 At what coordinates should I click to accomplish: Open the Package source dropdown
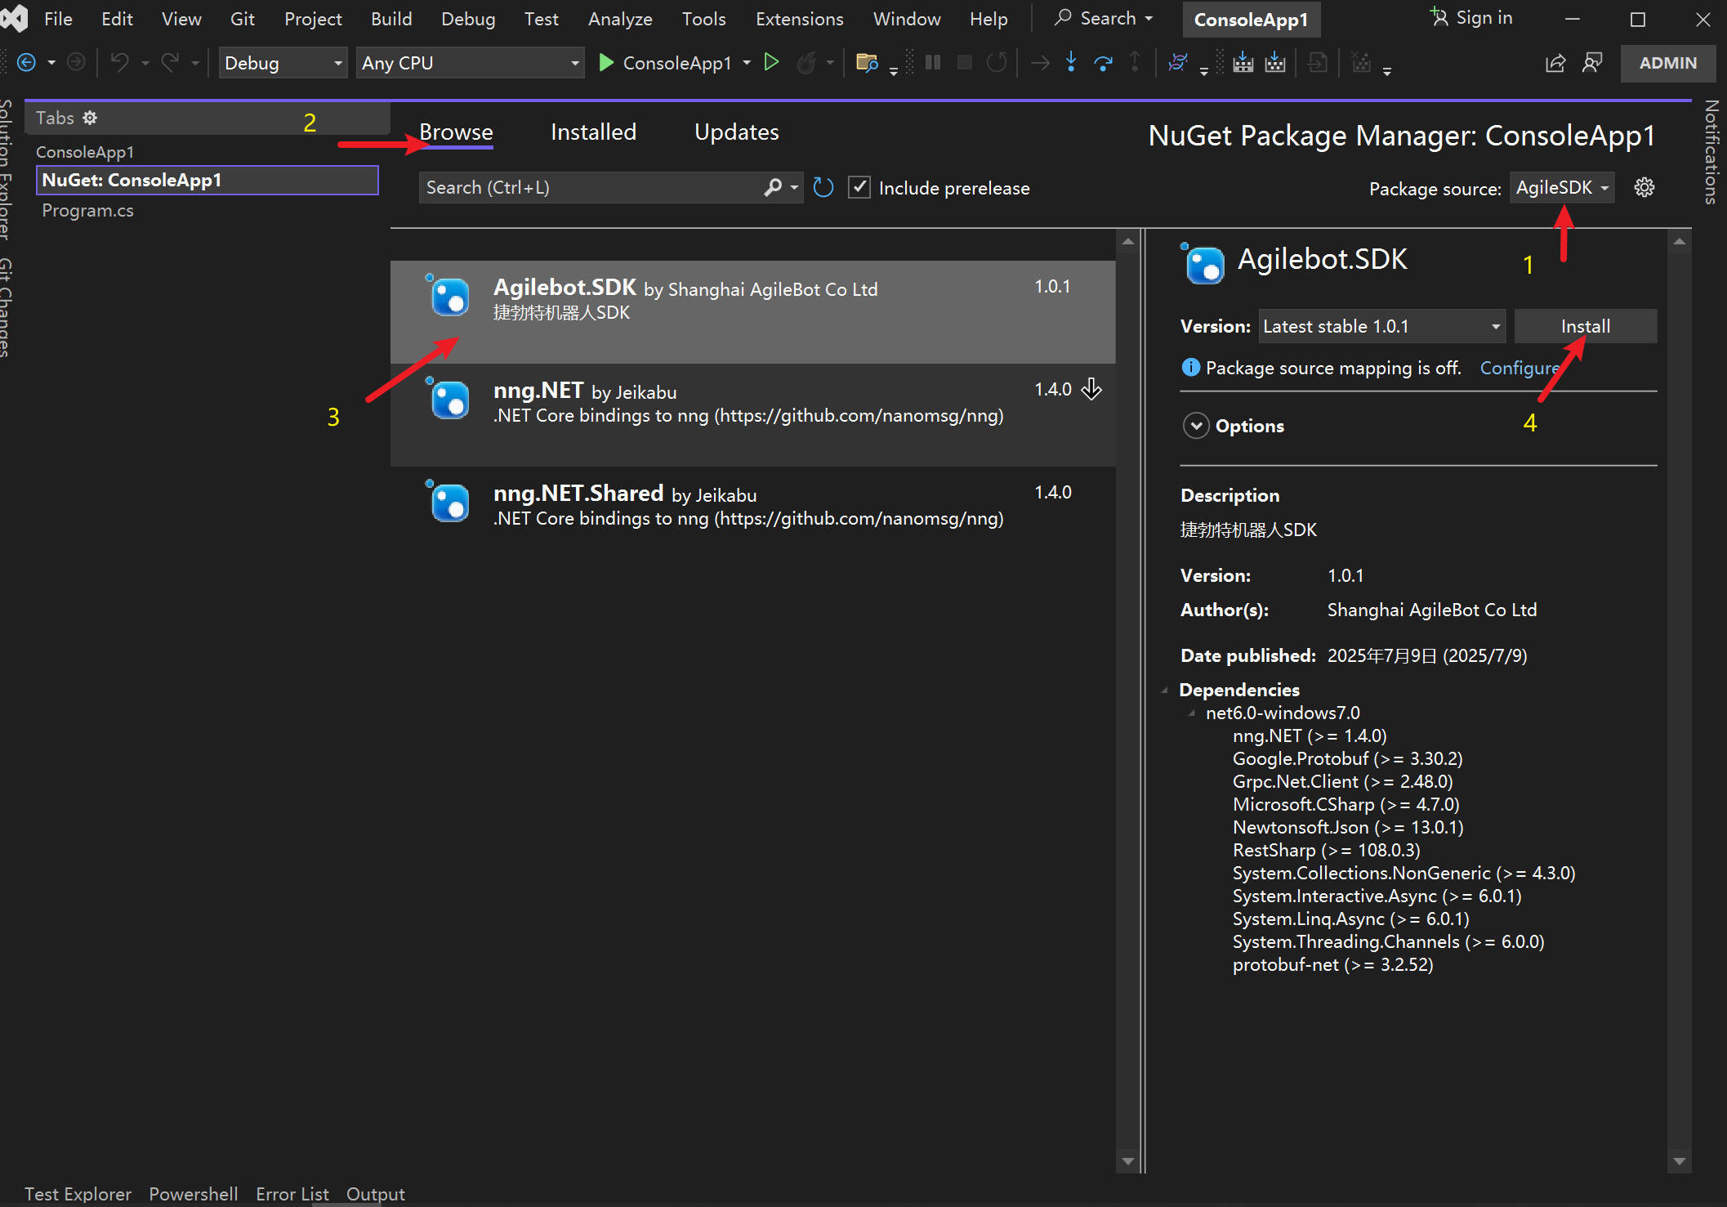pos(1561,188)
